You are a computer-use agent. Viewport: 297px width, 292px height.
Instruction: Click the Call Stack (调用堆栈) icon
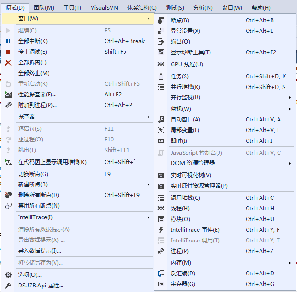tap(161, 198)
